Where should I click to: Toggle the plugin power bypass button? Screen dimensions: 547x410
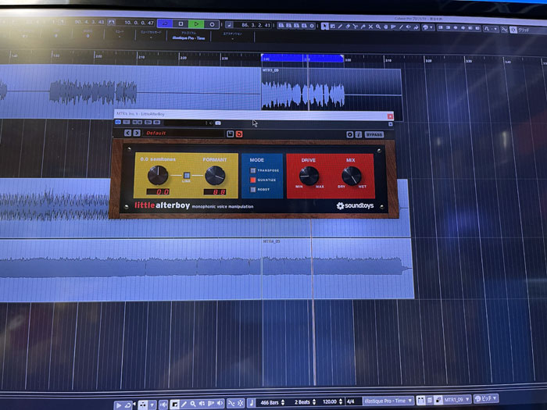tap(118, 122)
